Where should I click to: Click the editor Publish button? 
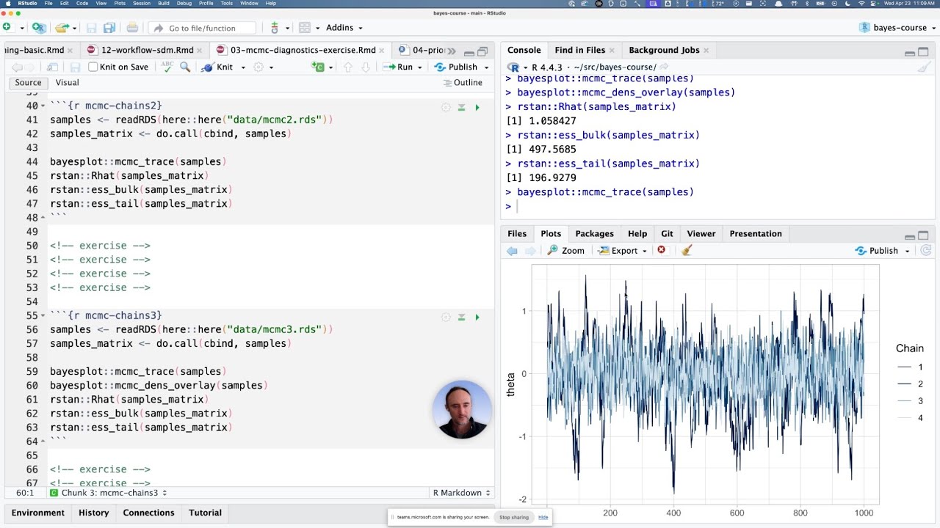pyautogui.click(x=456, y=67)
